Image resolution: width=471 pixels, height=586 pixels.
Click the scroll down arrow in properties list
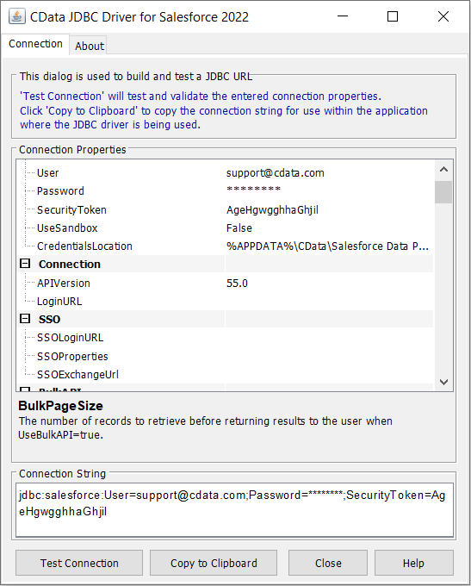(x=443, y=382)
